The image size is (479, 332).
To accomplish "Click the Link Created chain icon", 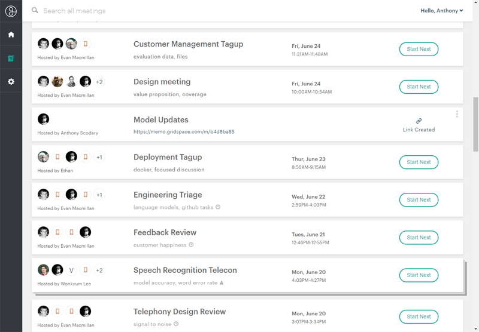I will tap(419, 121).
